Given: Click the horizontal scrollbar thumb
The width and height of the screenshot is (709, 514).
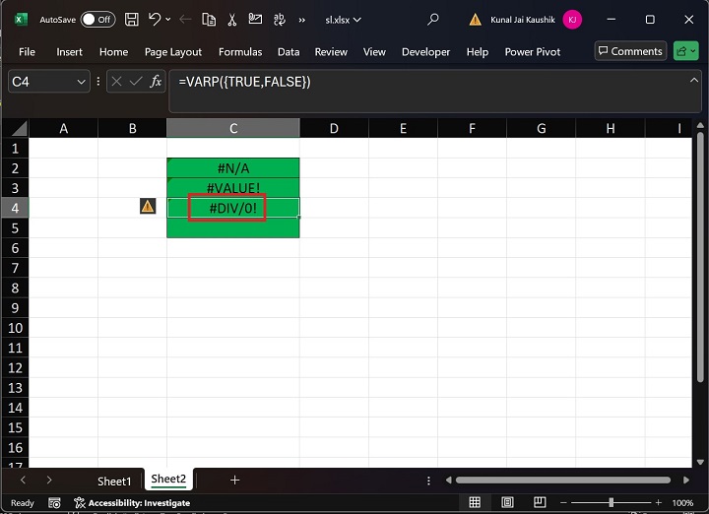Looking at the screenshot, I should [563, 481].
